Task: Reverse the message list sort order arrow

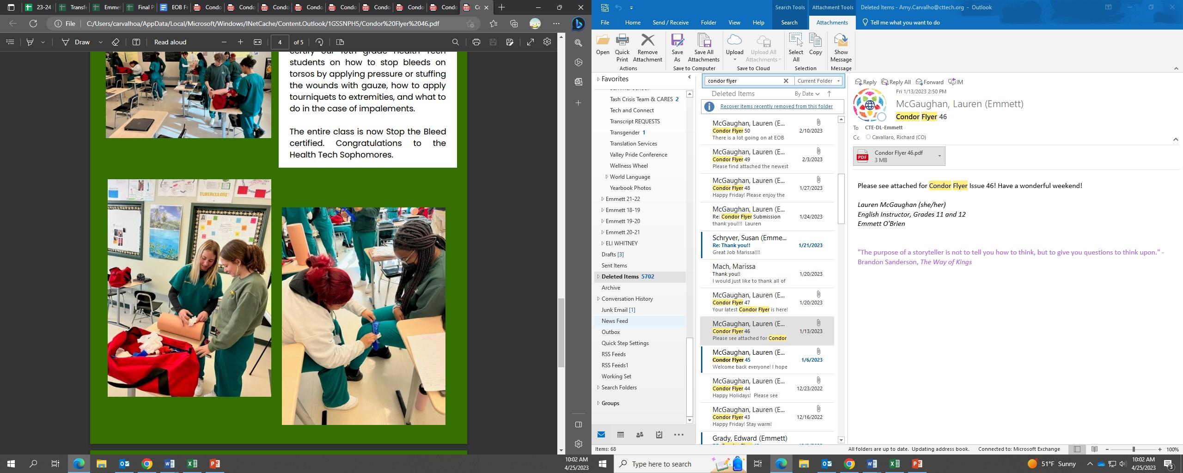Action: click(x=829, y=94)
